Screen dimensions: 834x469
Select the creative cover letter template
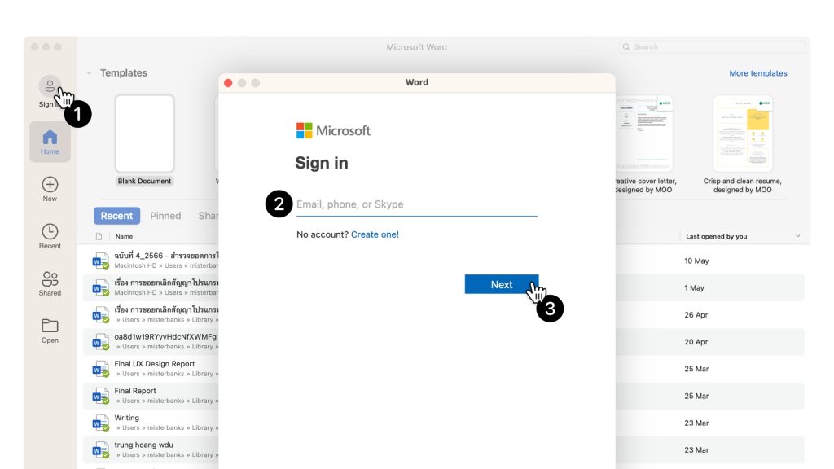(645, 134)
